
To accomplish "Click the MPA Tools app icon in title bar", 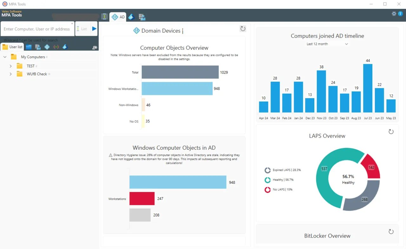I will [x=4, y=4].
